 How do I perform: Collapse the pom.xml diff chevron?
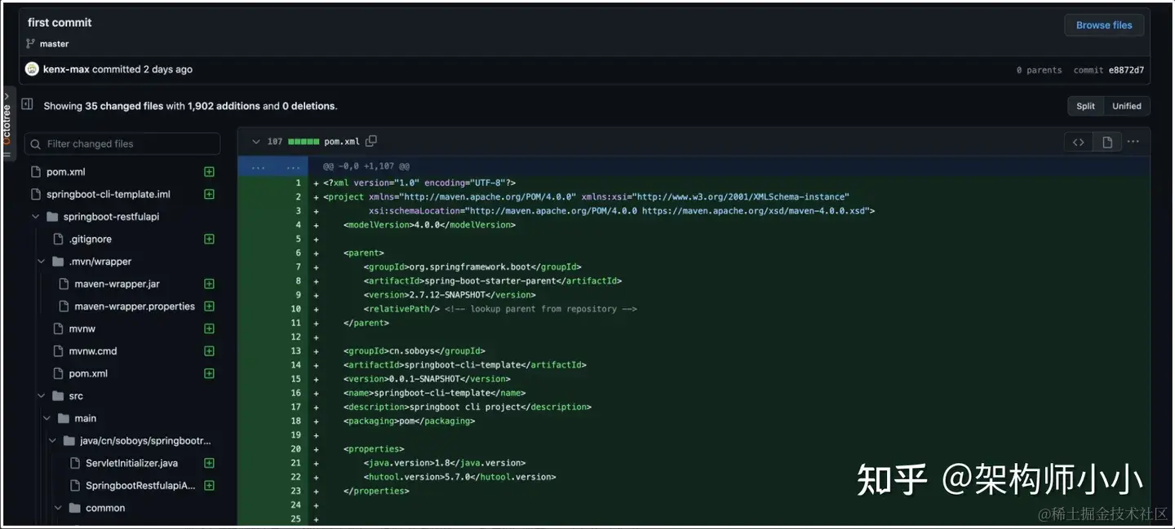(256, 142)
